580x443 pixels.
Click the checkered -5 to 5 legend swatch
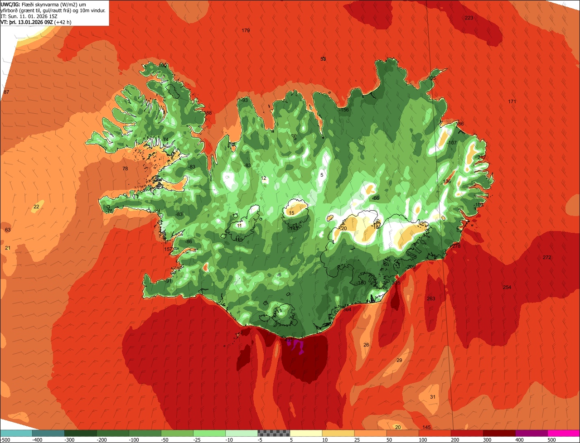(274, 433)
